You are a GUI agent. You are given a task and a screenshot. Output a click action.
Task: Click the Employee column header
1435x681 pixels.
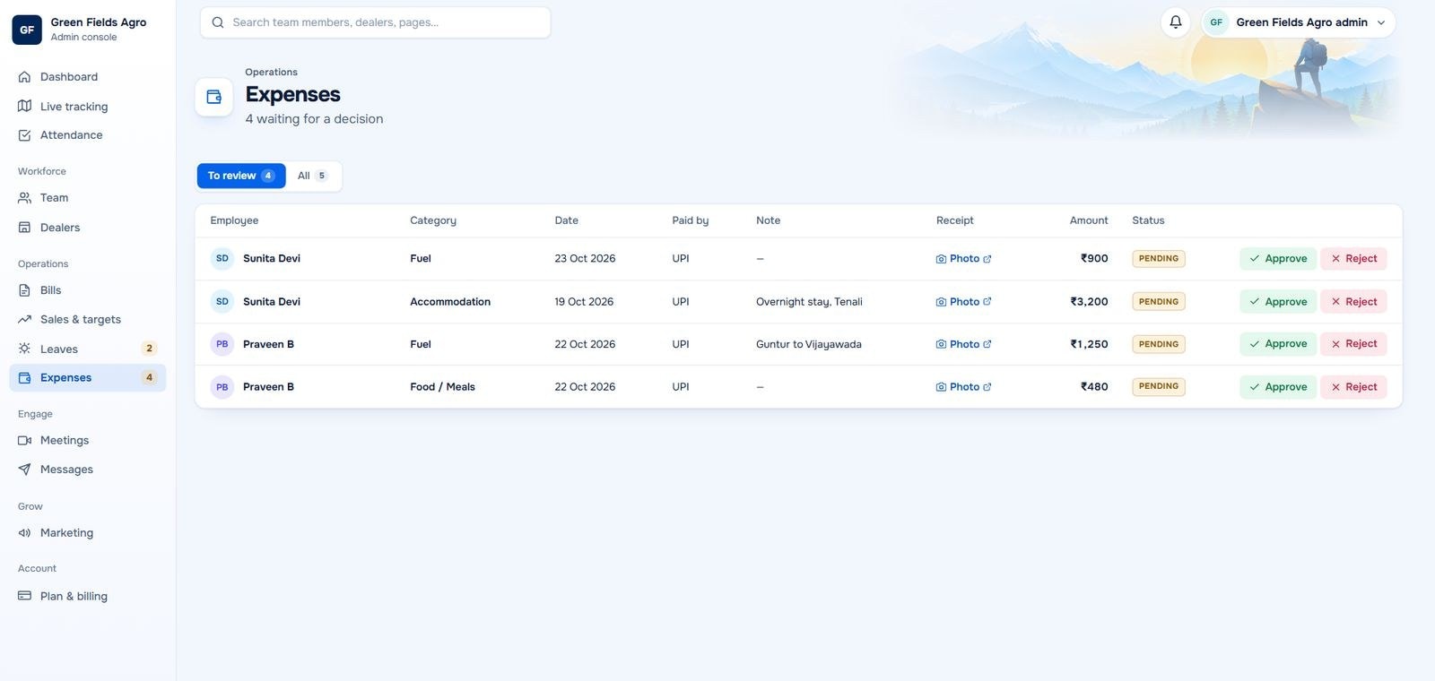(x=234, y=220)
